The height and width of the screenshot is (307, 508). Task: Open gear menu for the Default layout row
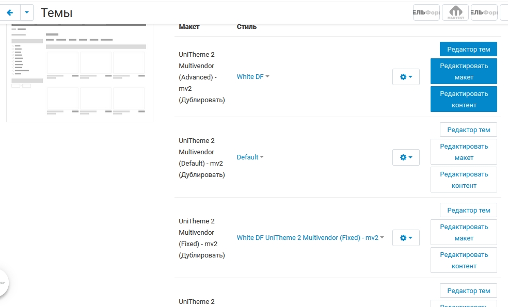(406, 157)
